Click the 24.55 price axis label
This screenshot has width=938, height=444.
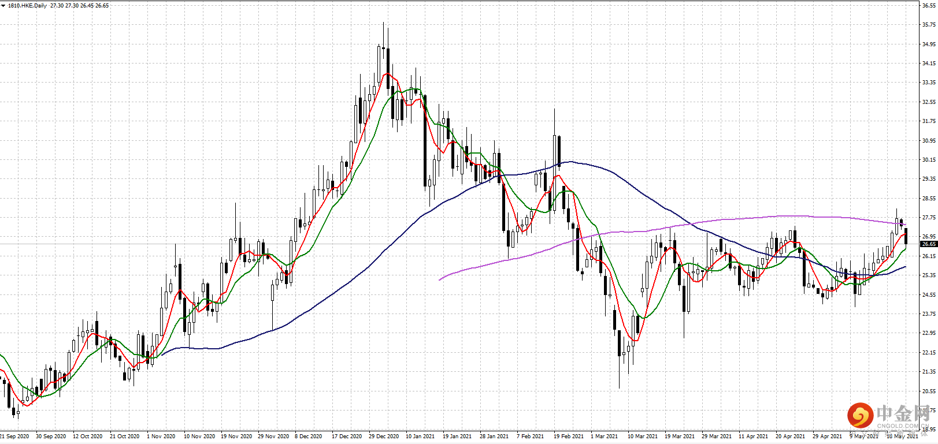pos(929,295)
